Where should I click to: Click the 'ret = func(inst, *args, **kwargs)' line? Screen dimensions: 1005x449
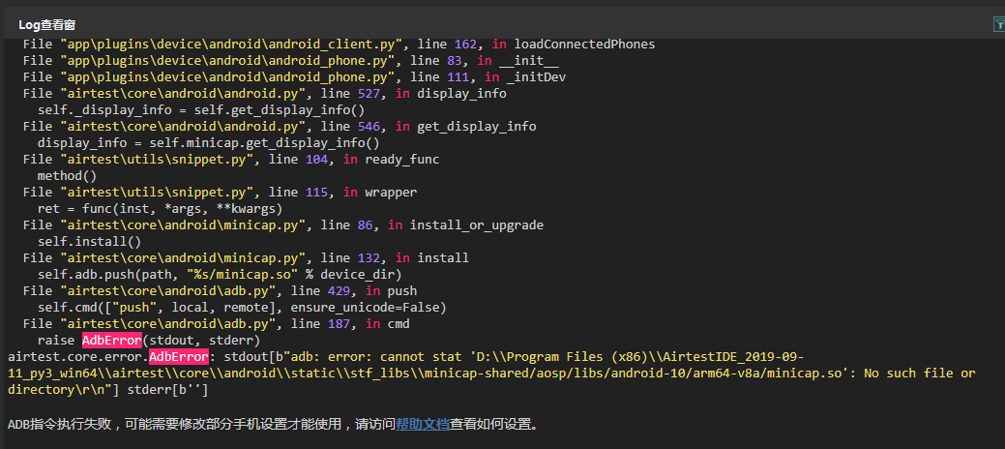160,209
